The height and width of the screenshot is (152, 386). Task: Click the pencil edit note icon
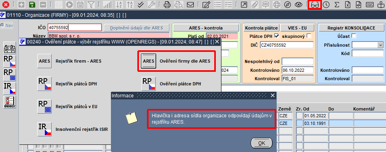[206, 4]
